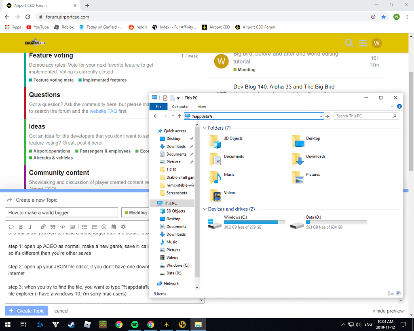
Task: Collapse the Folders (7) group
Action: point(205,128)
